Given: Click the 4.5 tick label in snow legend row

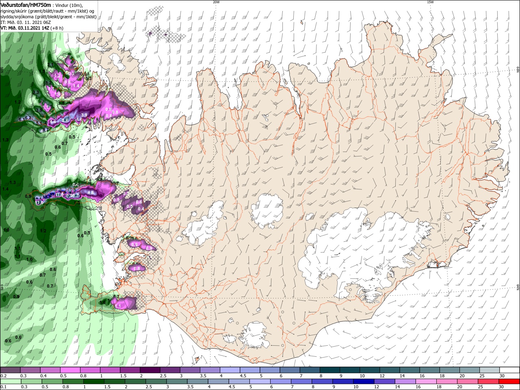Looking at the screenshot, I should (243, 376).
